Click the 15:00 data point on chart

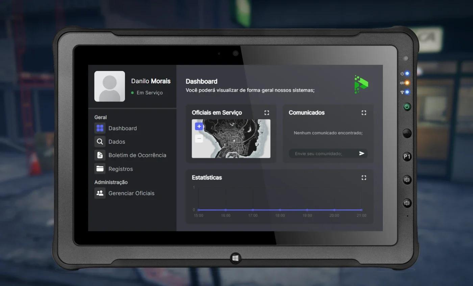[x=198, y=210]
